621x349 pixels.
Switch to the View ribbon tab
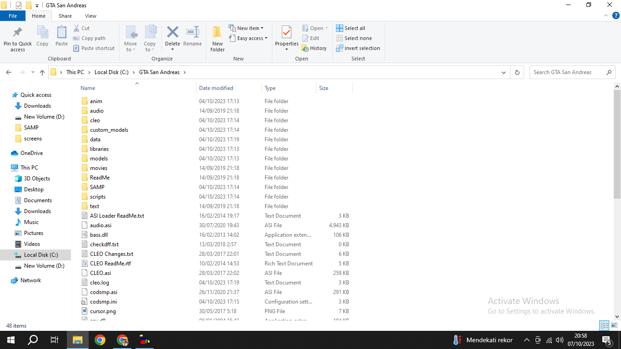pyautogui.click(x=90, y=16)
